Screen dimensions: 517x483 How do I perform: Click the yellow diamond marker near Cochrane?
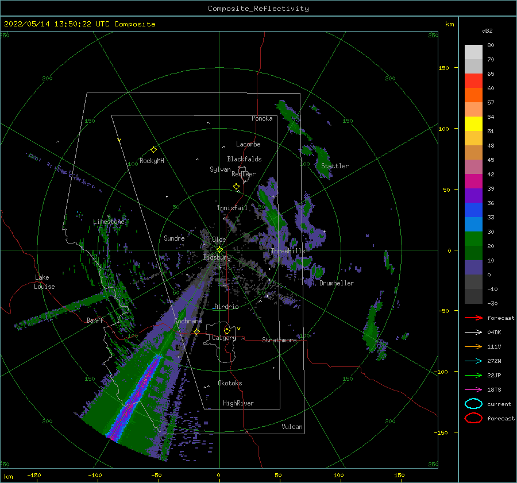click(197, 331)
